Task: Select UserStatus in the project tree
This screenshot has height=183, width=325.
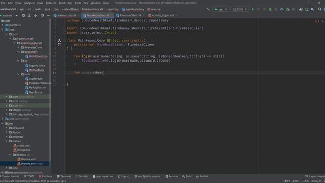Action: (x=36, y=92)
